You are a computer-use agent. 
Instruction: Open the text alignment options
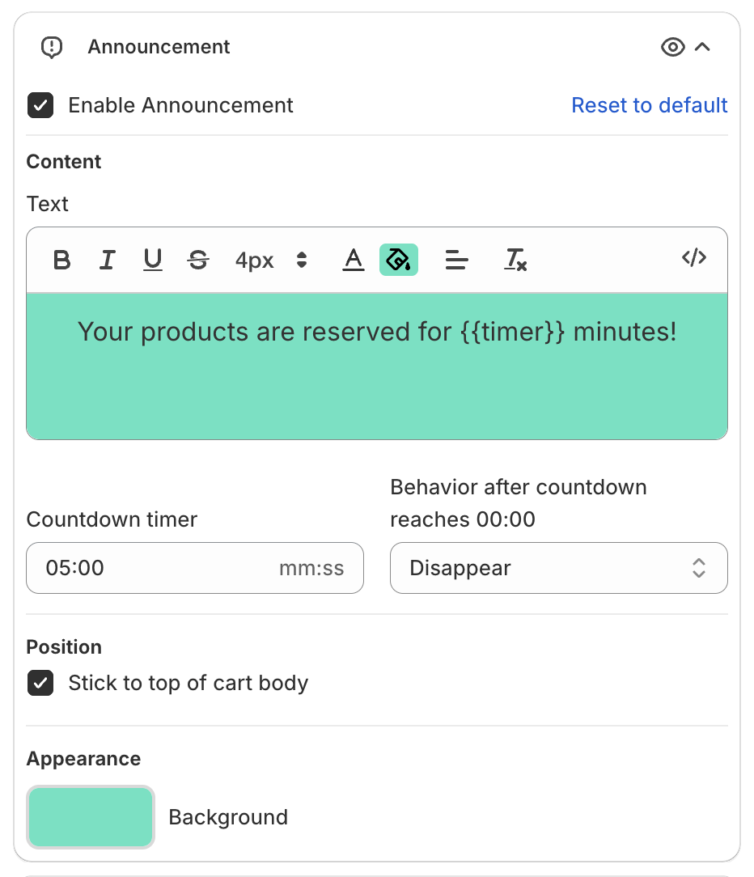tap(456, 260)
